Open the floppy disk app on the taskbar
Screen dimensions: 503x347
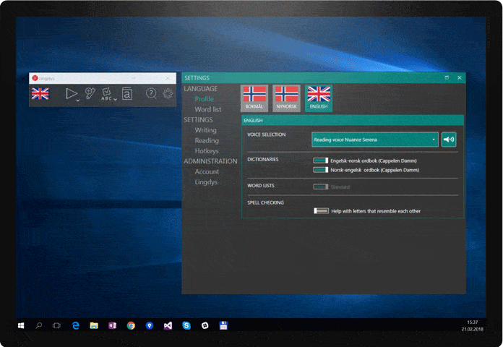pos(223,326)
